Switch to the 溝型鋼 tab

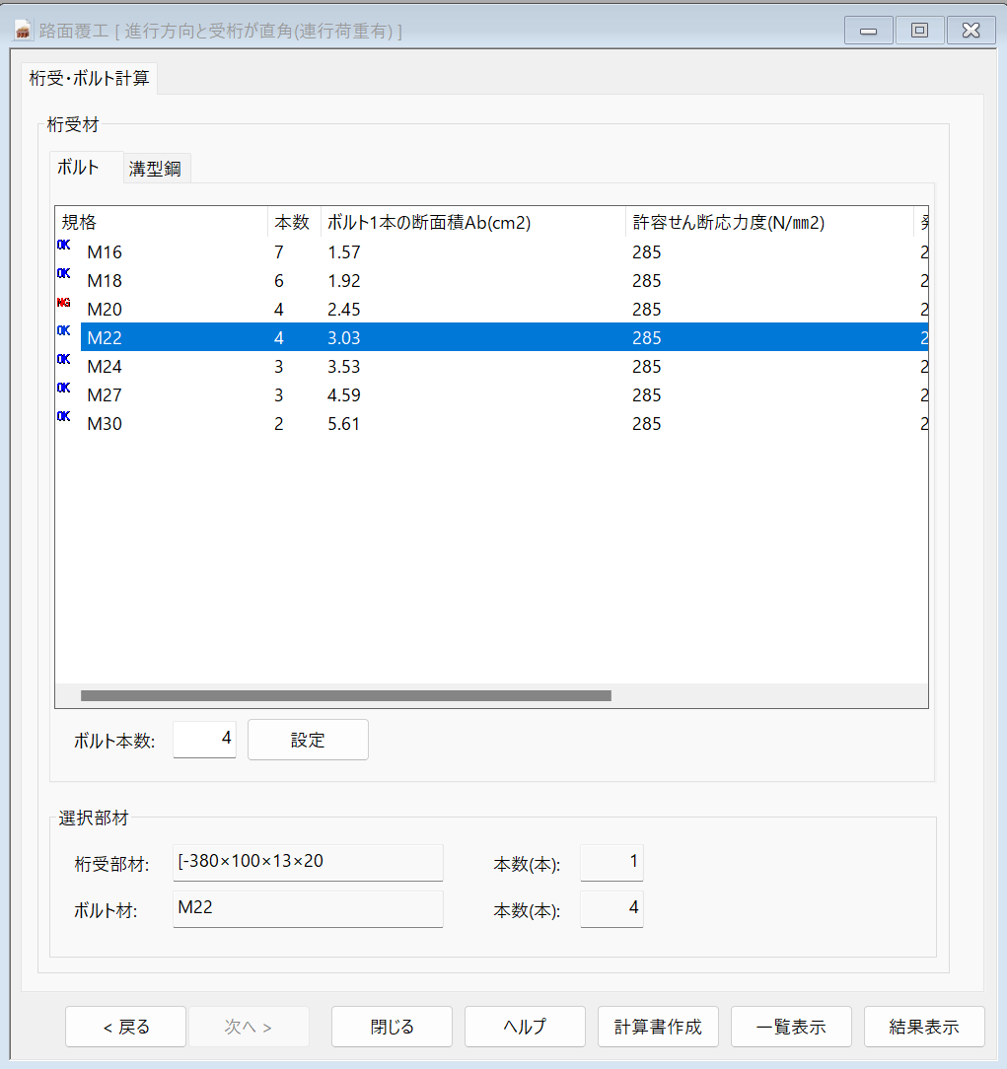tap(155, 169)
